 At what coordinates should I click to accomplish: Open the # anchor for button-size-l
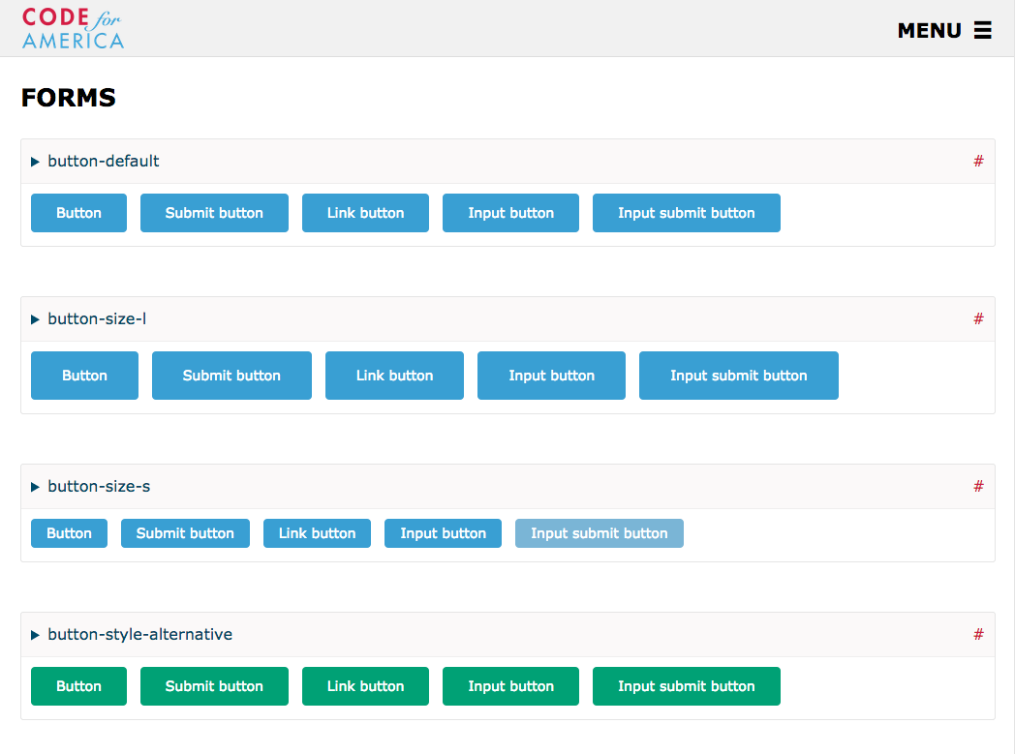(x=978, y=318)
